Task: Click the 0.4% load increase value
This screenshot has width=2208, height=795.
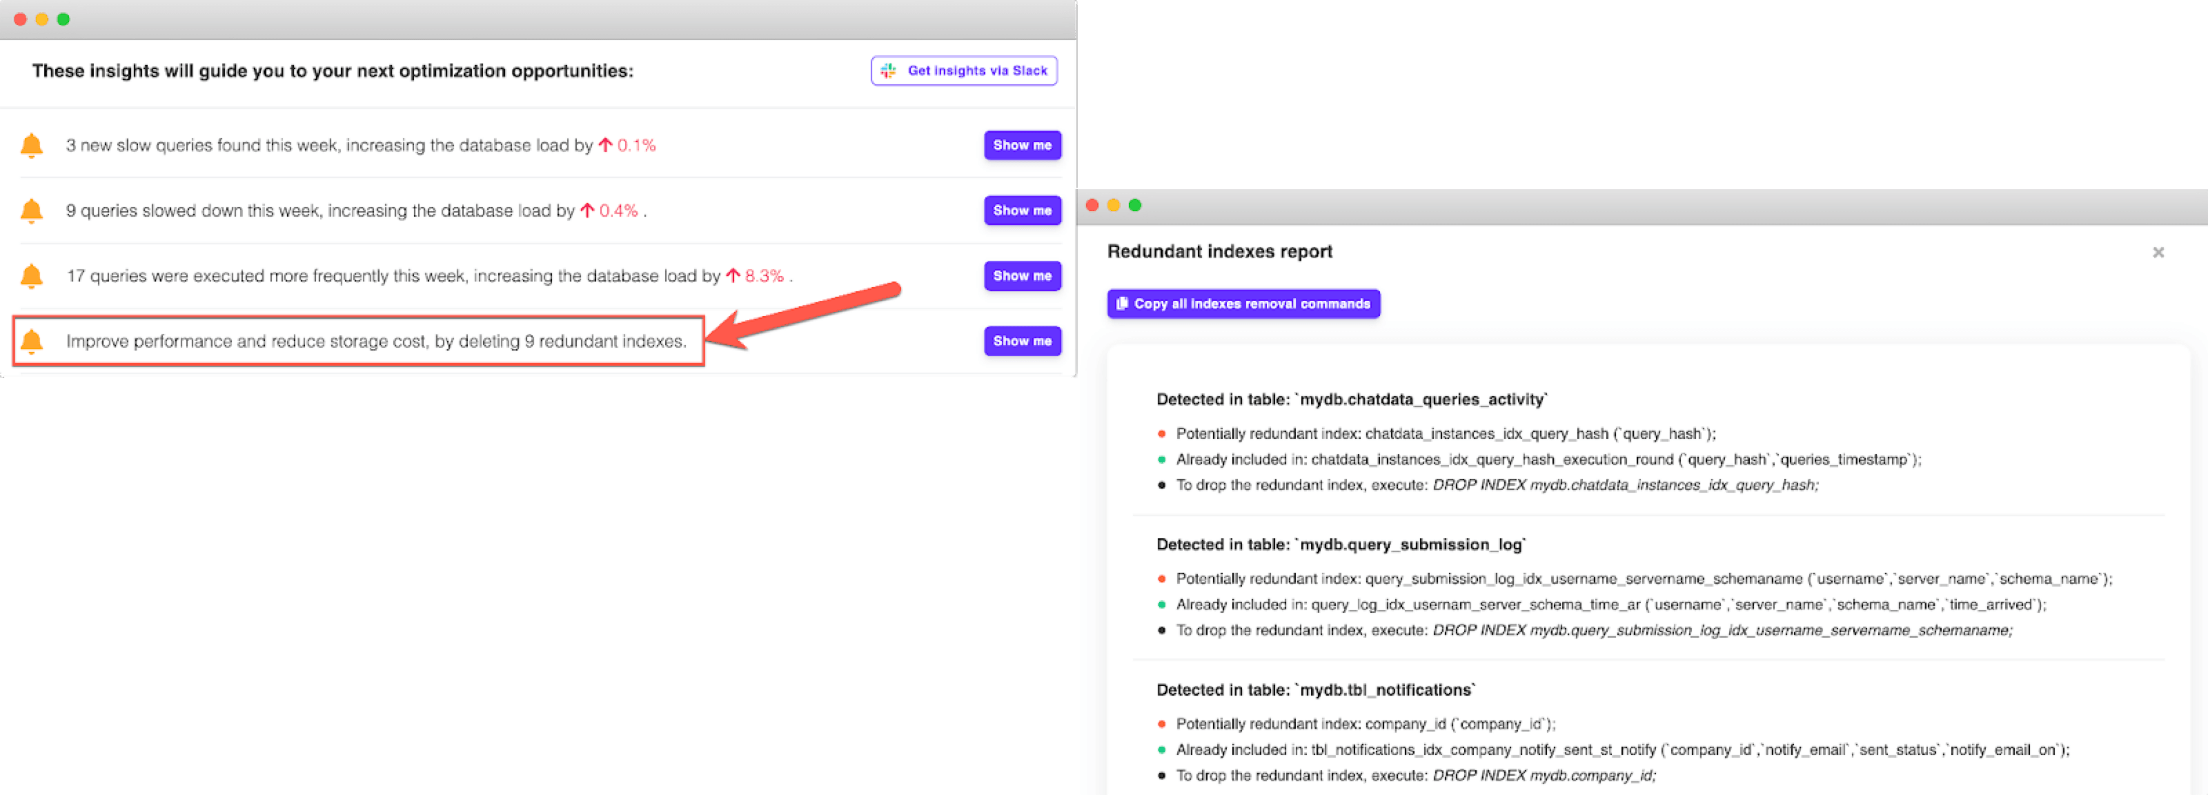Action: tap(618, 210)
